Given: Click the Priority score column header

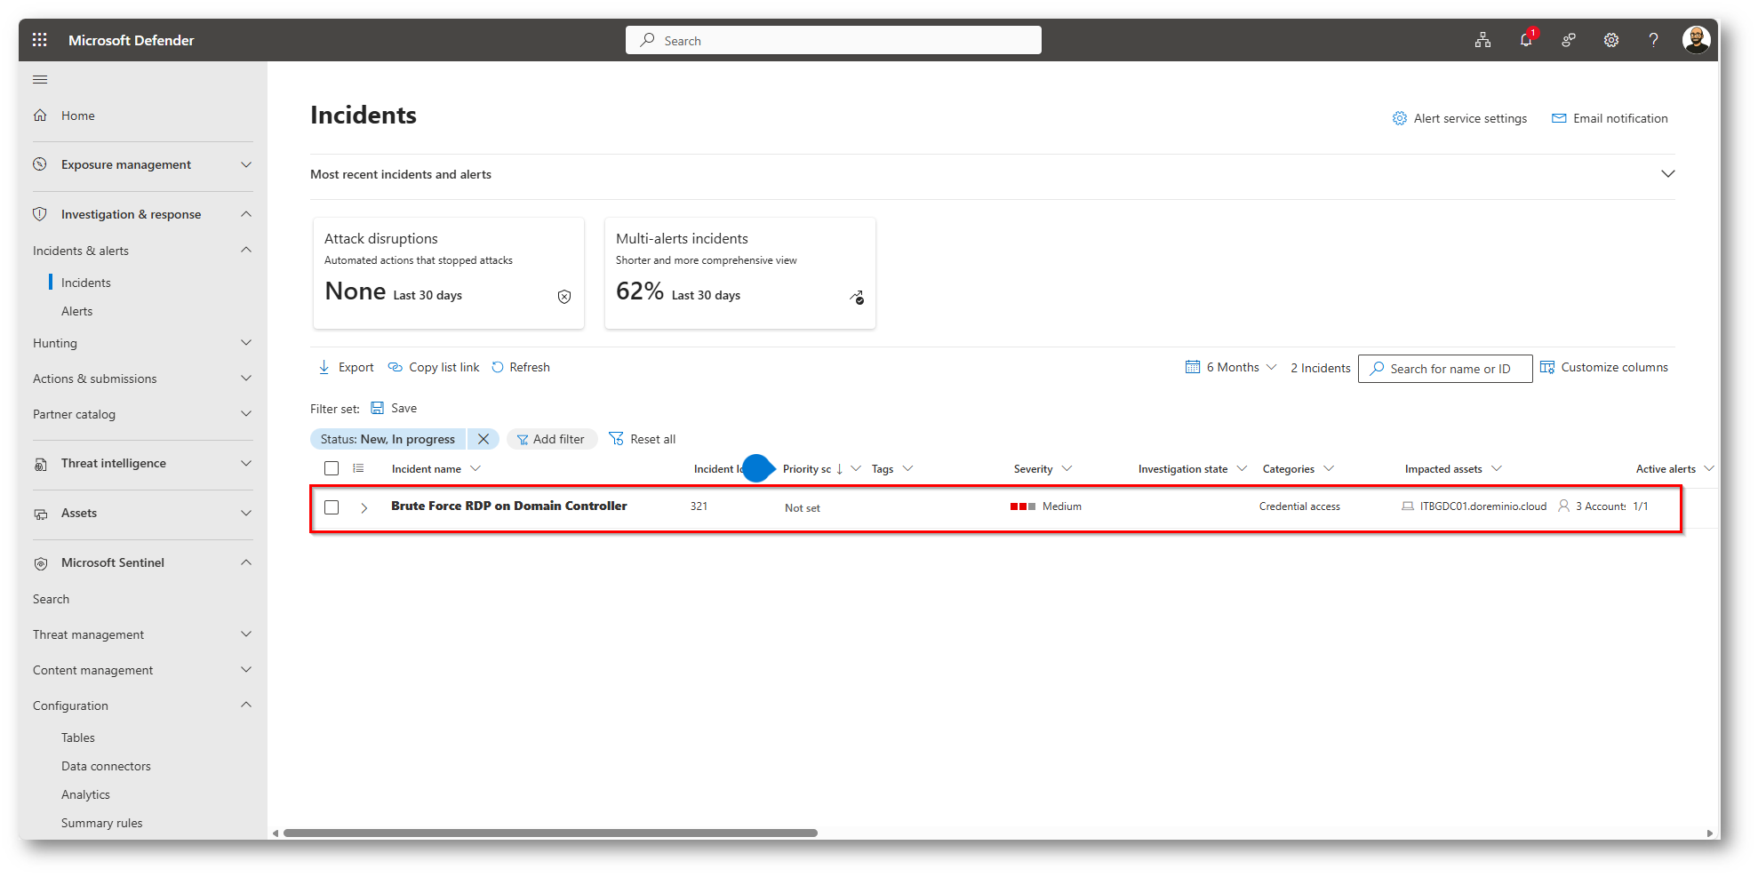Looking at the screenshot, I should [807, 468].
